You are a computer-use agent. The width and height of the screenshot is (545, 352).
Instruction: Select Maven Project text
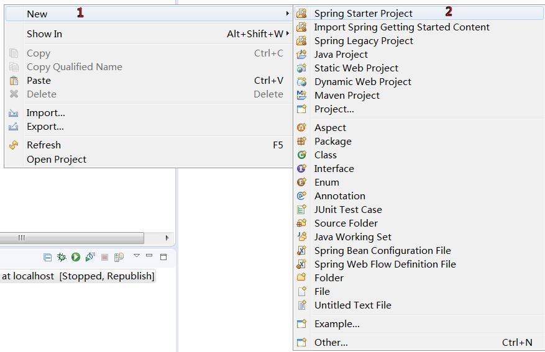click(x=347, y=96)
